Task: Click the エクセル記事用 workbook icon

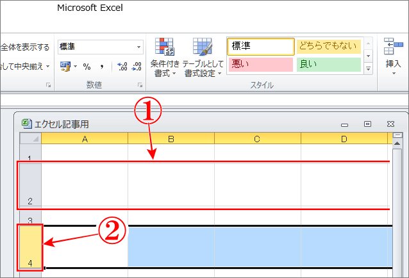Action: pyautogui.click(x=27, y=124)
